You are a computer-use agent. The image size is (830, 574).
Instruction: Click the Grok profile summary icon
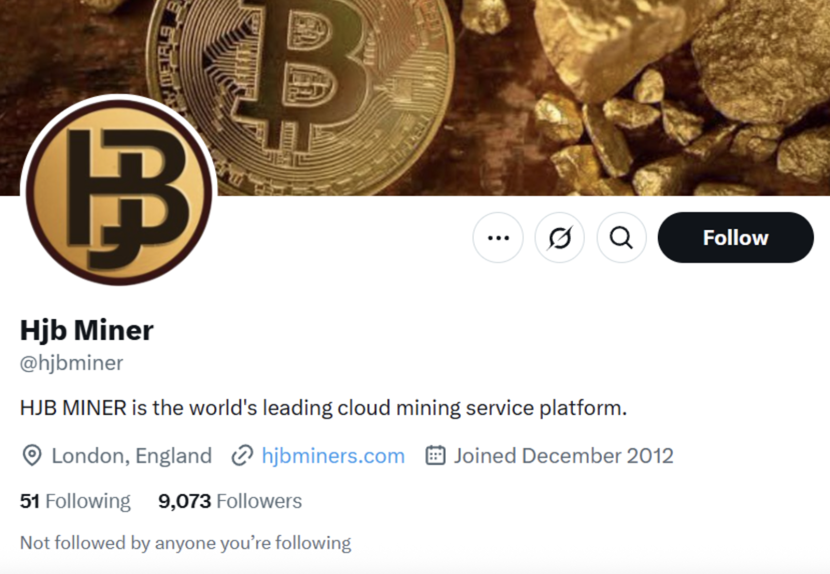click(x=560, y=238)
